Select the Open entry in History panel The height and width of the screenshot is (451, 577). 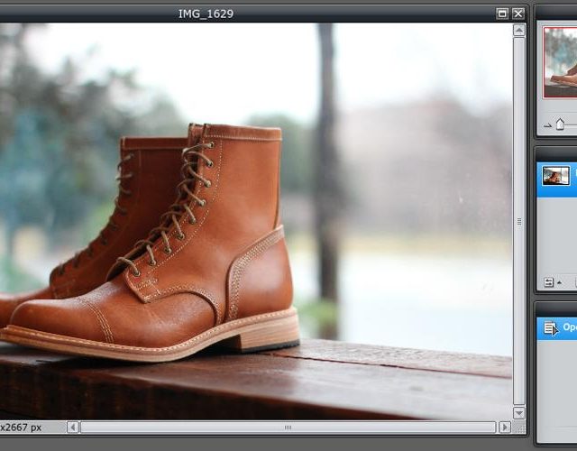pyautogui.click(x=557, y=328)
